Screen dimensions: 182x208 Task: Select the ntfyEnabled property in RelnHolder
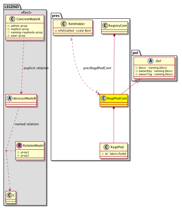pyautogui.click(x=73, y=31)
